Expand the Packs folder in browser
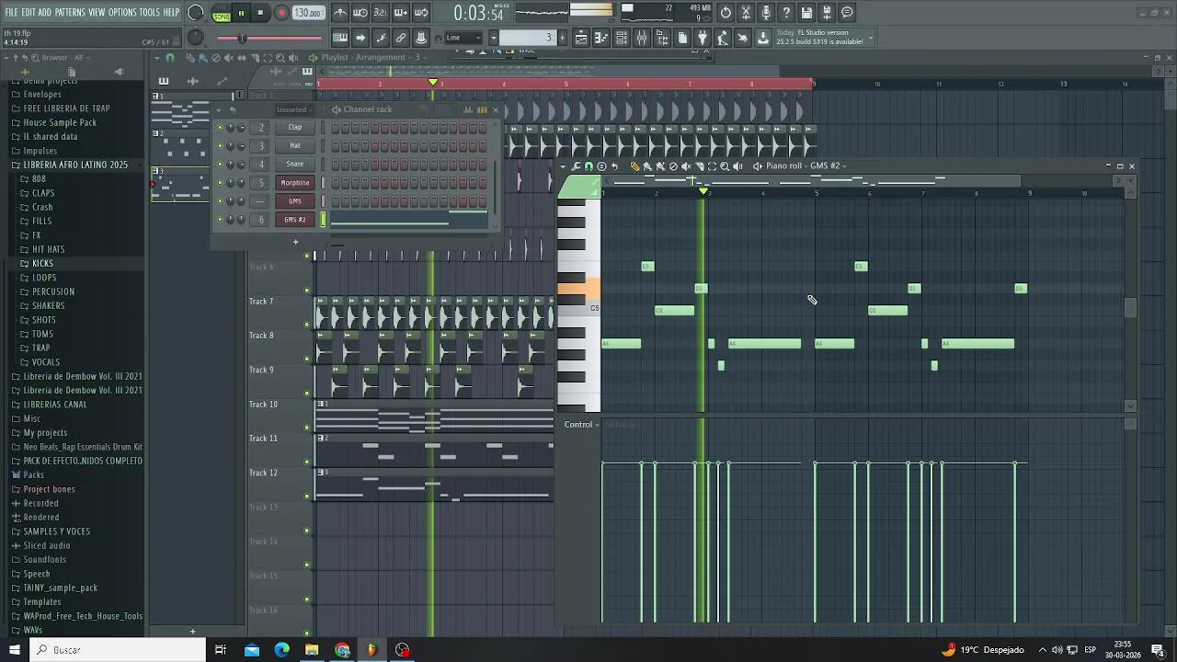Screen dimensions: 1177x662 pos(33,474)
